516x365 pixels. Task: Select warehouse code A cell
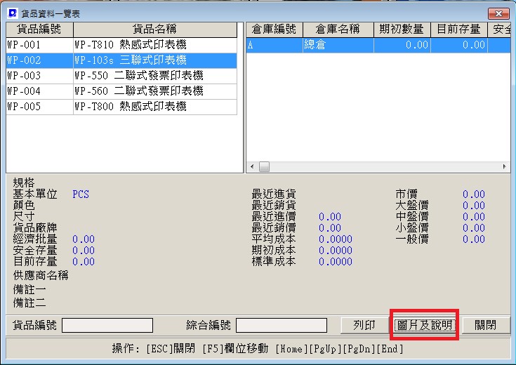(274, 45)
